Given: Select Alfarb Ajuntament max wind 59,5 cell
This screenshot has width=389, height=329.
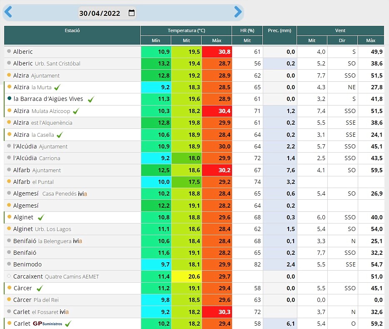Looking at the screenshot, I should [x=371, y=170].
